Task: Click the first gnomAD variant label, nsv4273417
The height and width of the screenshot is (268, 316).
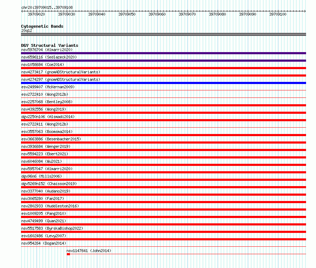Action: click(61, 72)
